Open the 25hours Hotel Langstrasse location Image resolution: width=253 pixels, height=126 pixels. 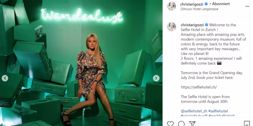(199, 9)
